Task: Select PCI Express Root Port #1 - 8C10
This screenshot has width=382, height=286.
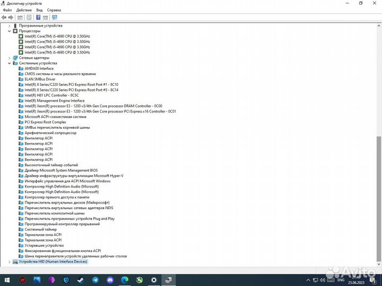Action: (72, 85)
